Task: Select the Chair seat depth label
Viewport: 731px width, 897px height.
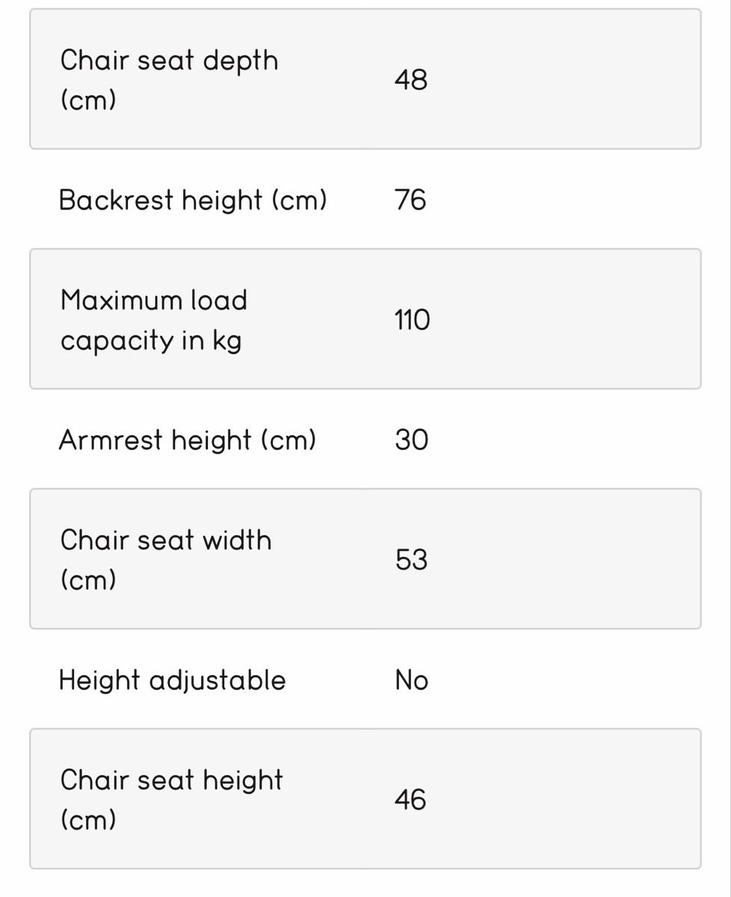Action: (x=169, y=80)
